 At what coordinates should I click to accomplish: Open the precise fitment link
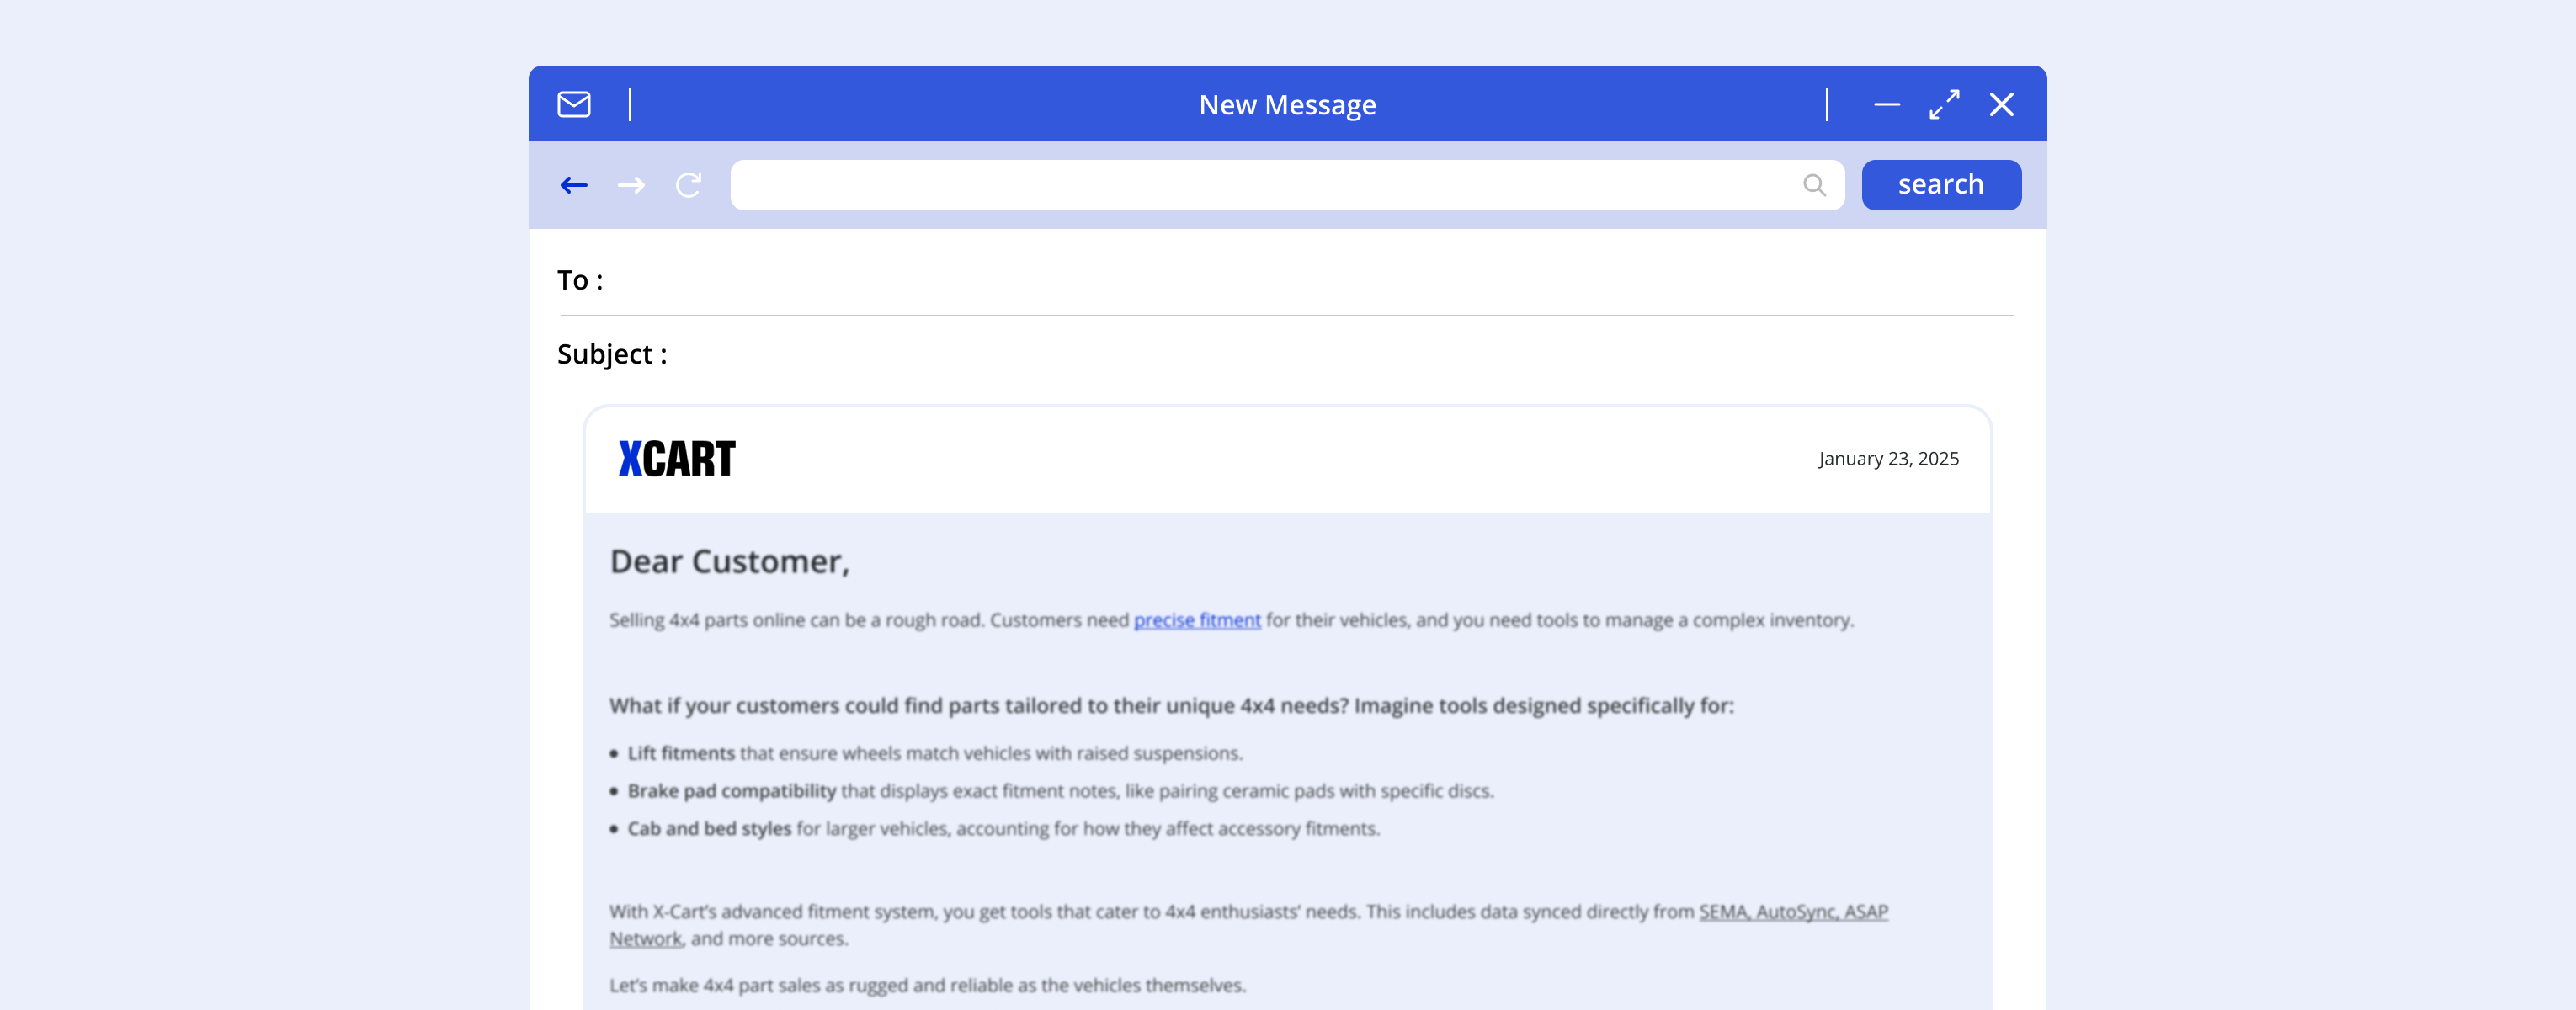tap(1197, 620)
